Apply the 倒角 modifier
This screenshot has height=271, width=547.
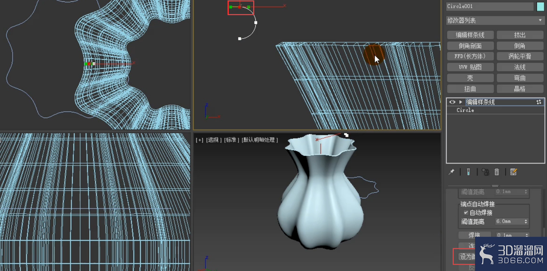pos(520,46)
